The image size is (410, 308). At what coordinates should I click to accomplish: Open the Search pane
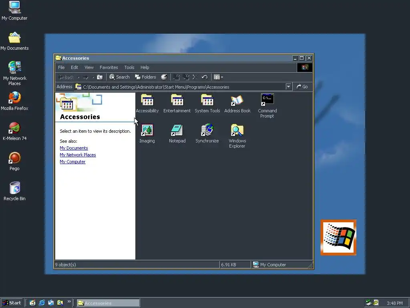click(119, 77)
